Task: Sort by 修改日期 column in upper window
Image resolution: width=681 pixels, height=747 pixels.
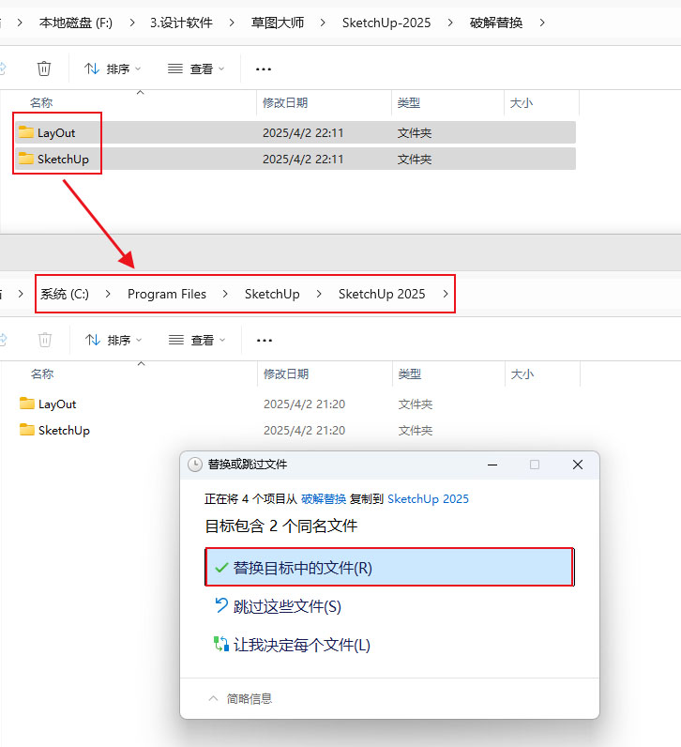Action: tap(285, 102)
